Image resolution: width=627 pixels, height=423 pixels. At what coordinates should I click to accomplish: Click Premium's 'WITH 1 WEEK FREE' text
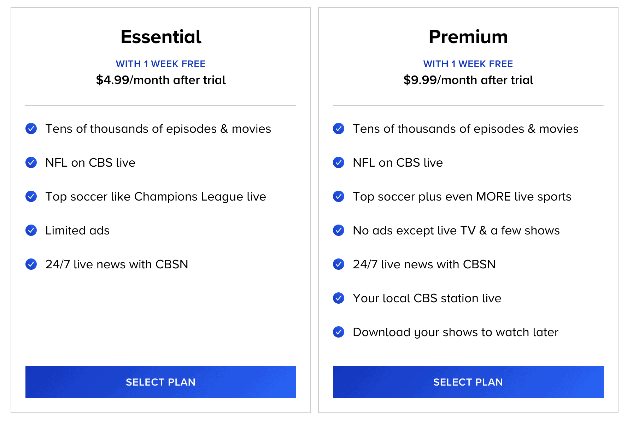tap(468, 64)
